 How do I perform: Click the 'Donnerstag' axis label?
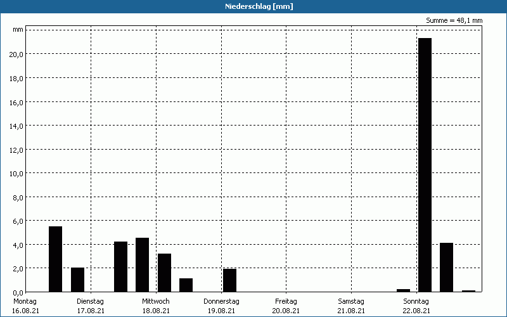pyautogui.click(x=221, y=301)
